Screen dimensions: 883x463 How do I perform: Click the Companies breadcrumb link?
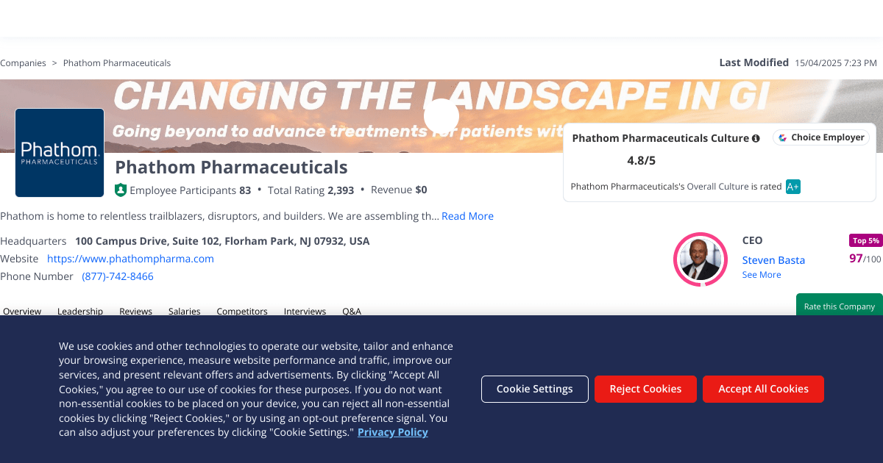[23, 63]
